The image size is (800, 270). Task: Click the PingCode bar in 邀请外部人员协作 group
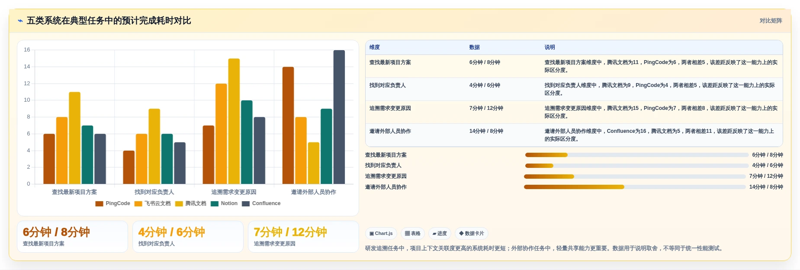(x=288, y=125)
